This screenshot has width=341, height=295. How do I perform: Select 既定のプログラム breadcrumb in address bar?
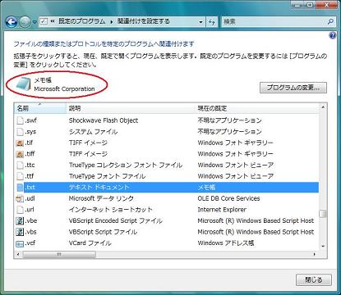point(81,21)
